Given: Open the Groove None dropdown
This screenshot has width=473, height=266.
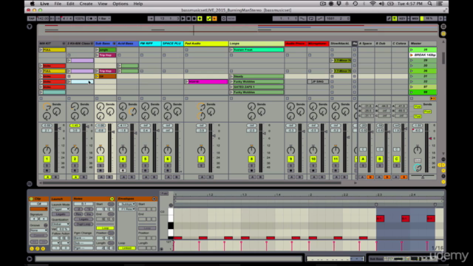Looking at the screenshot, I should click(x=38, y=230).
